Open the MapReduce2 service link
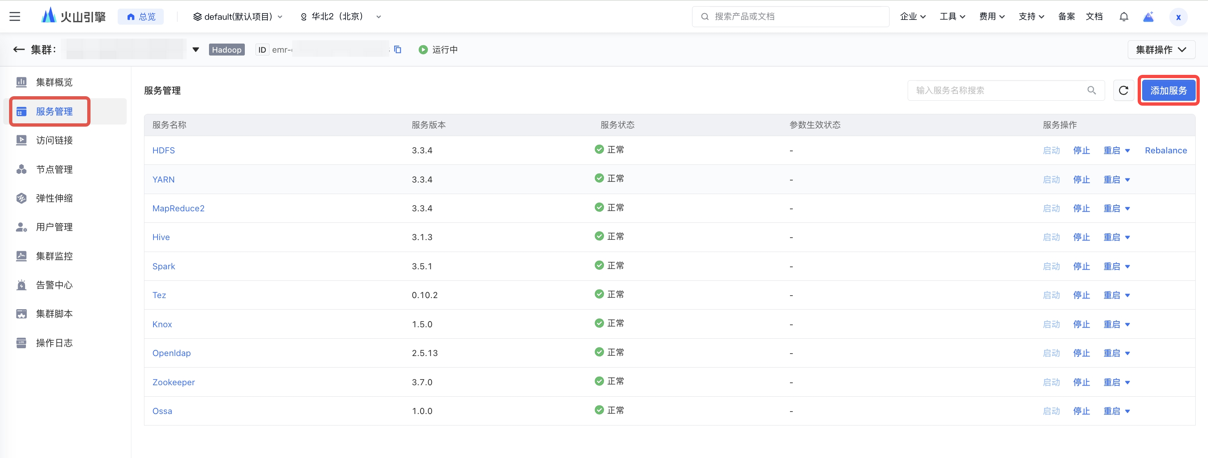 point(178,208)
